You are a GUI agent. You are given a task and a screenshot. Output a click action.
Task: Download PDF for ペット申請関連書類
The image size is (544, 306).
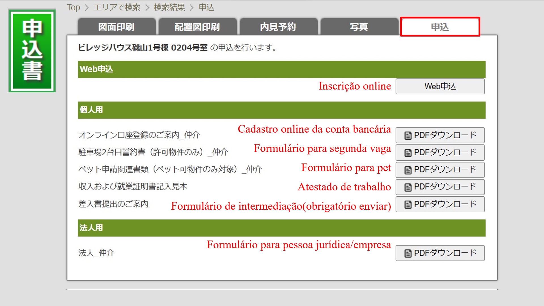click(x=440, y=170)
